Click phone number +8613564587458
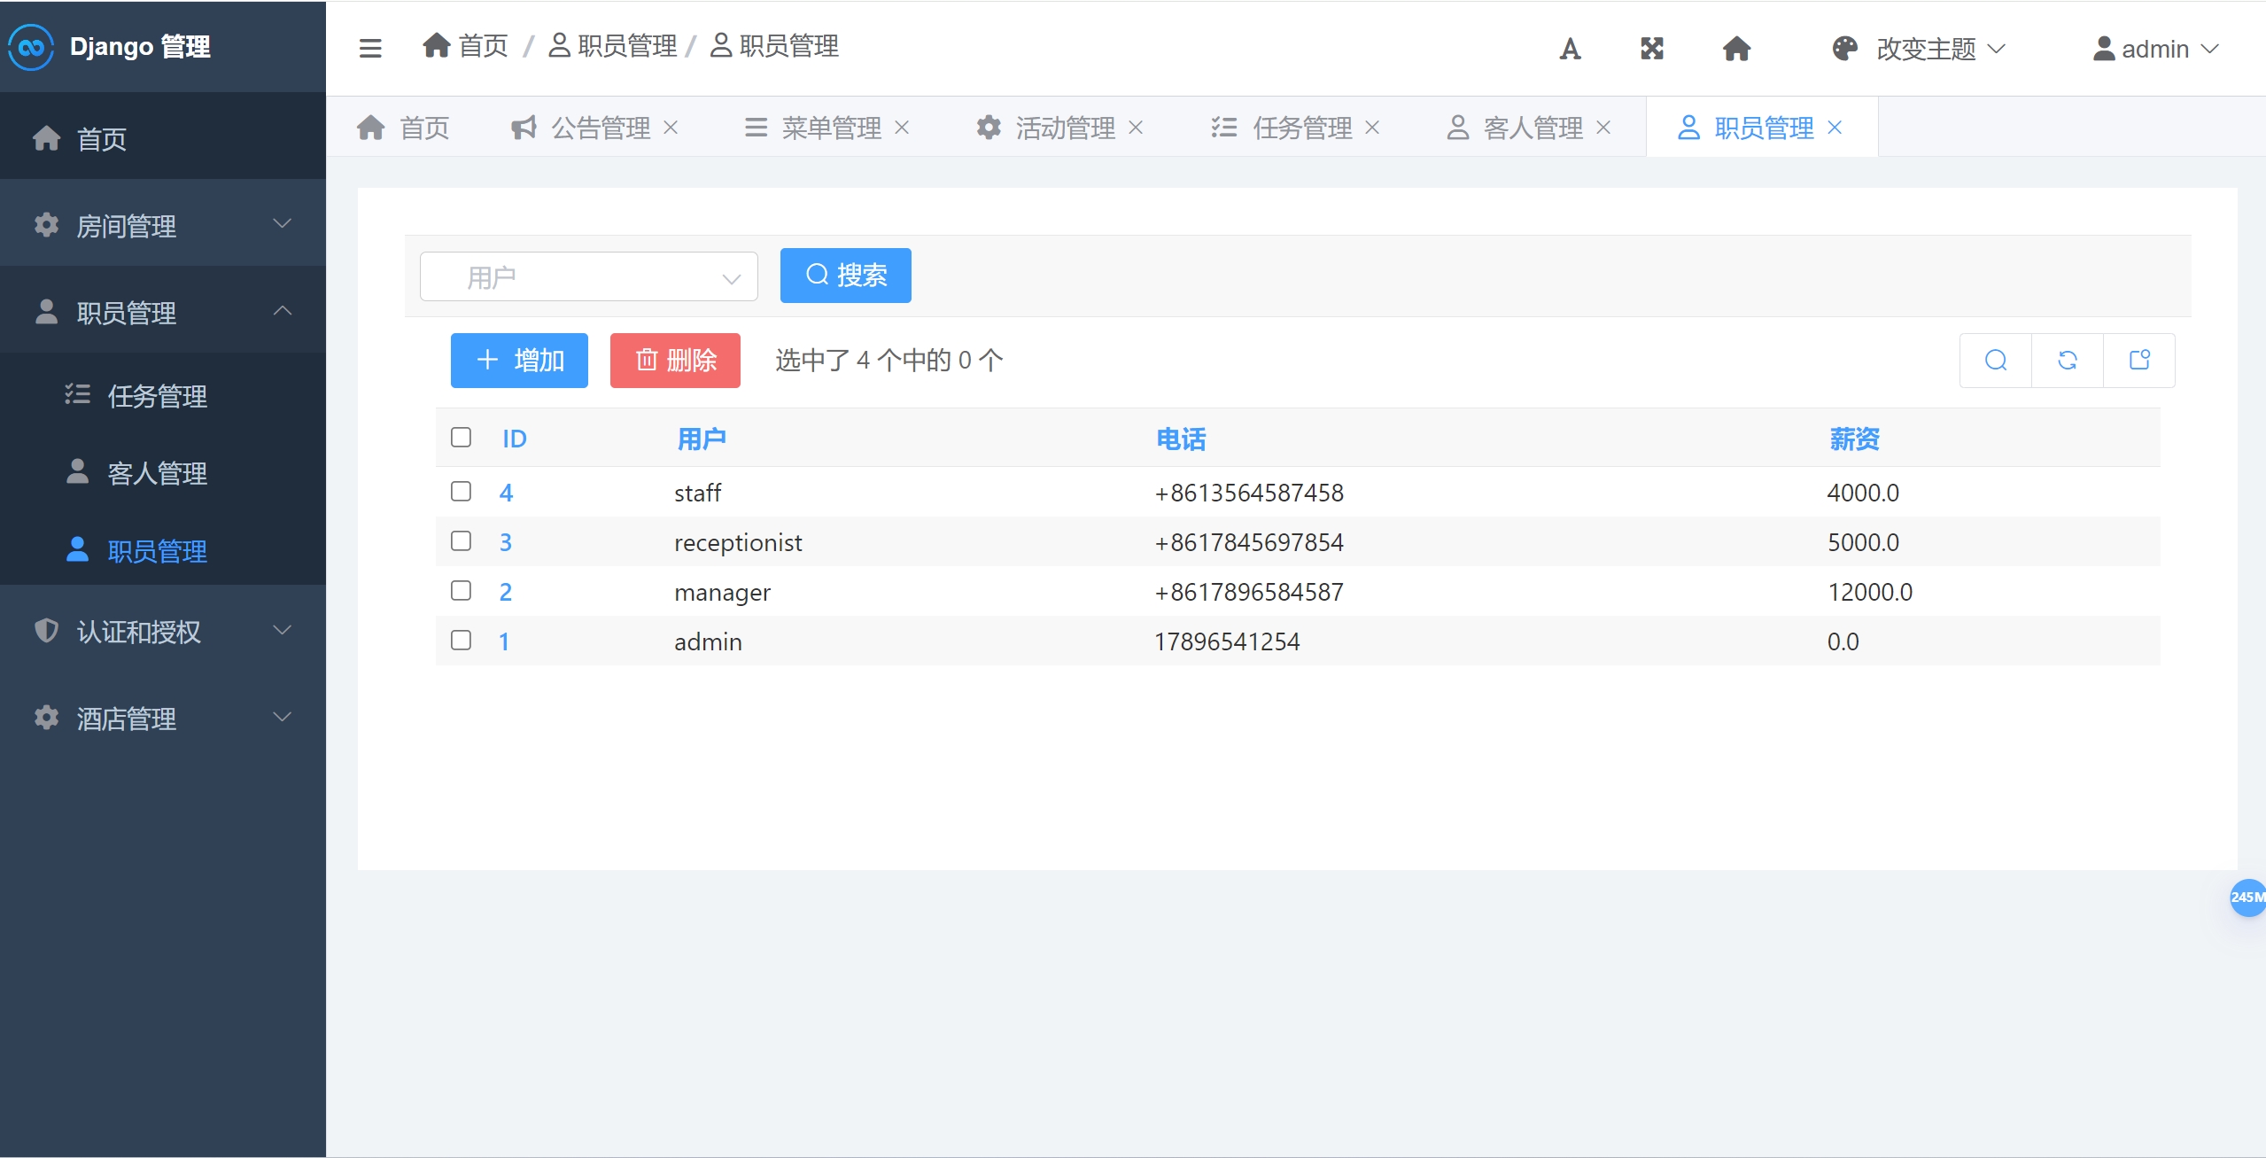 [x=1249, y=493]
